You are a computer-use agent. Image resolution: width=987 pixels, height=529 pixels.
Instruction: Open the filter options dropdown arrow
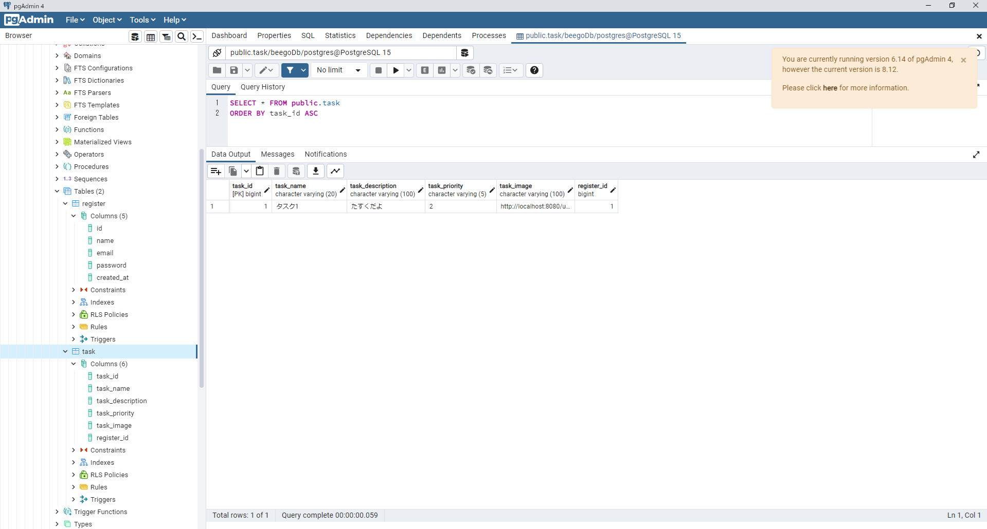click(303, 70)
